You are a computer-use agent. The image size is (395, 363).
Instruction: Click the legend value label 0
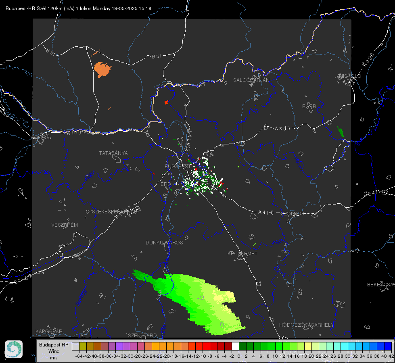tap(239, 356)
